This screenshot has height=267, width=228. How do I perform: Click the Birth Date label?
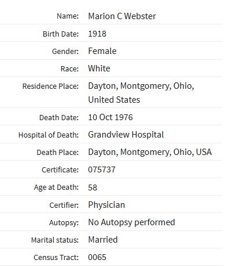[x=61, y=34]
